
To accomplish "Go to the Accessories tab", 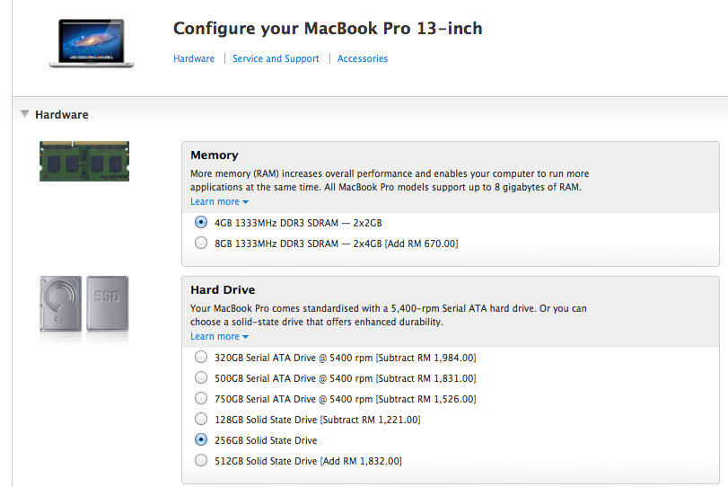I will pos(363,58).
